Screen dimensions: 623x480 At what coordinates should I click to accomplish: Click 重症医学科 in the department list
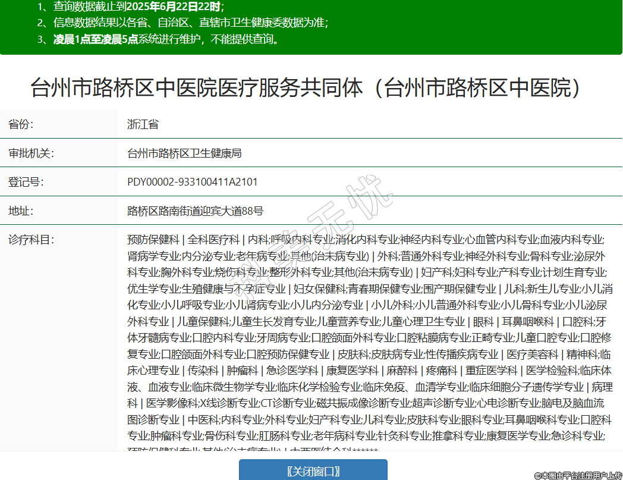point(483,371)
